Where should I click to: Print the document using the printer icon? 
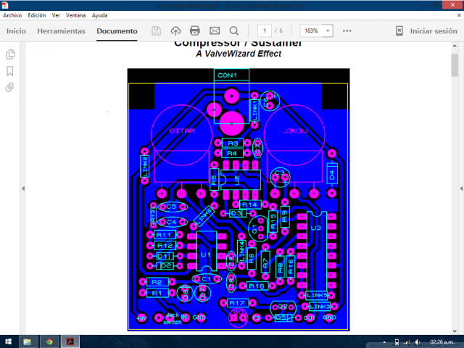tap(195, 31)
